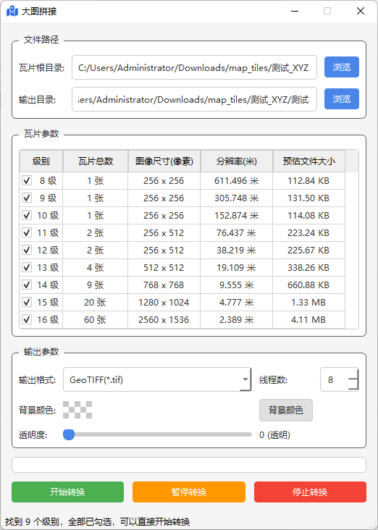The image size is (378, 530).
Task: Uncheck the 14 级 level checkbox
Action: point(27,285)
